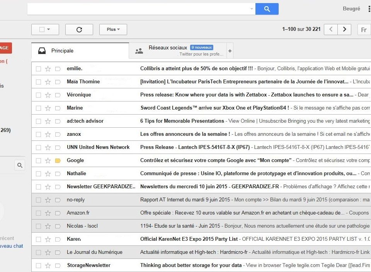Open the 1194- Etude sur la santé email
371x272 pixels.
point(201,226)
